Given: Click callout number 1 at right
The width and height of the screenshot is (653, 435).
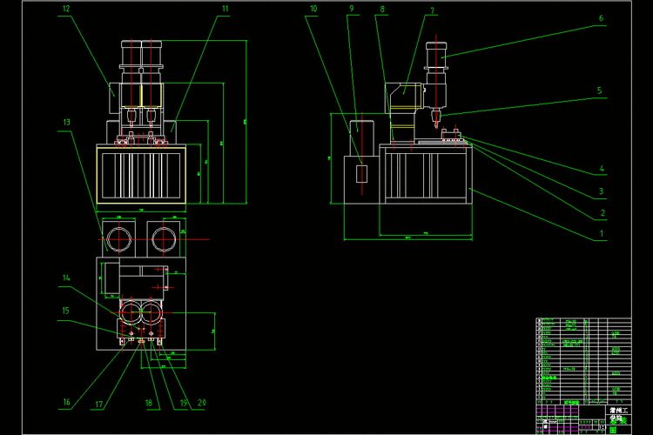Looking at the screenshot, I should pyautogui.click(x=600, y=233).
